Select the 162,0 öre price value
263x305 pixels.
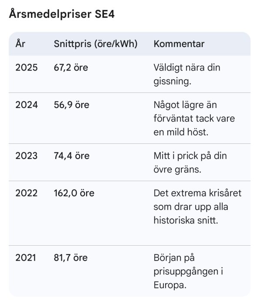click(x=74, y=193)
